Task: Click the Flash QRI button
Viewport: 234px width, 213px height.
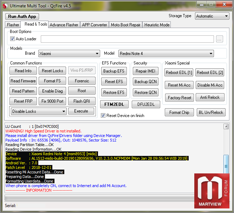Action: coord(82,101)
